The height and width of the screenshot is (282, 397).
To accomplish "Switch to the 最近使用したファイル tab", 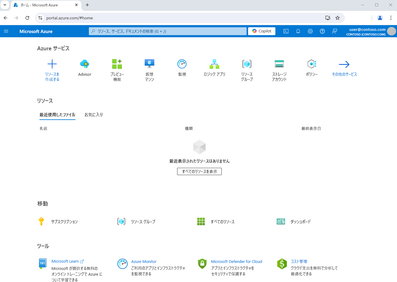I will [x=57, y=115].
